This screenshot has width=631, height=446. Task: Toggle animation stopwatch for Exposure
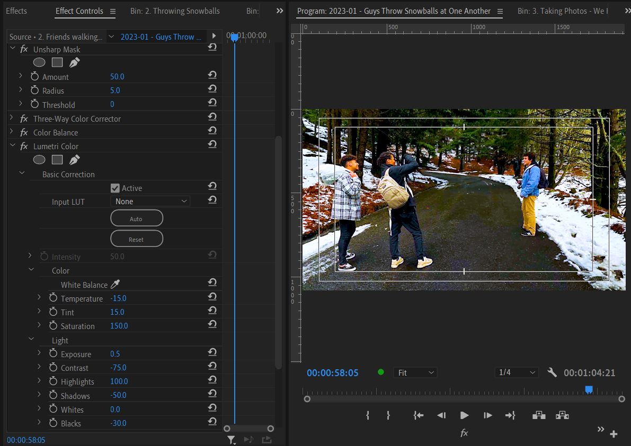(53, 353)
